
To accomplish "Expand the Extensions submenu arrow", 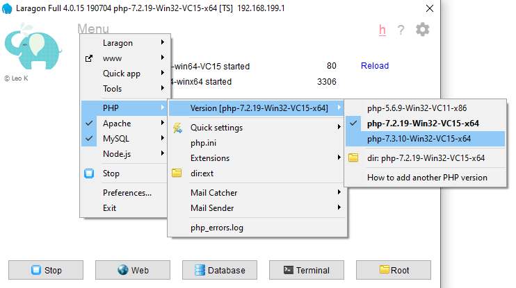I will tap(339, 158).
